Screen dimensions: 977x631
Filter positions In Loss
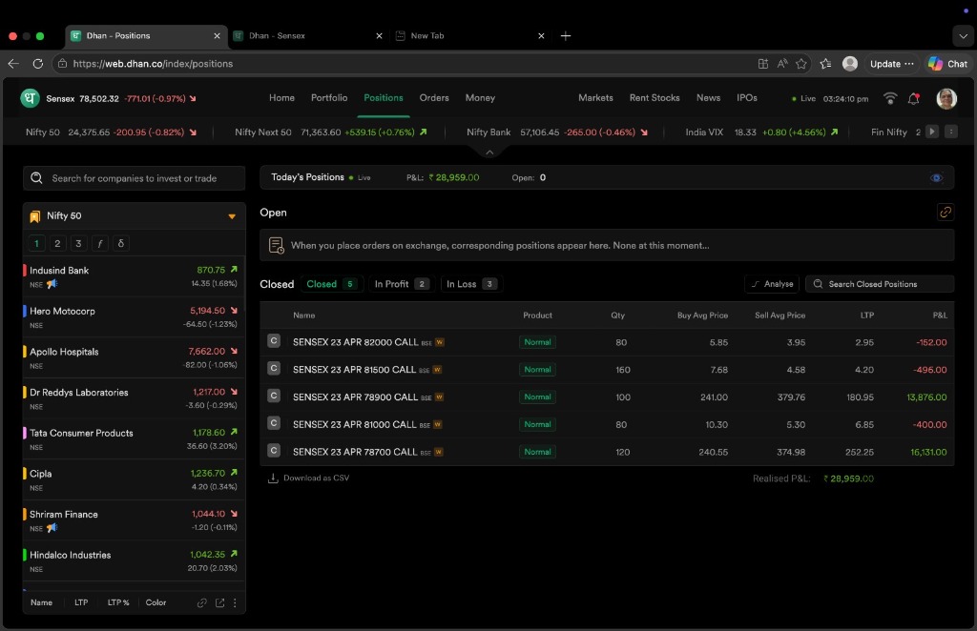(471, 284)
